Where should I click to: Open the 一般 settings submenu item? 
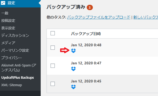[x=5, y=13]
